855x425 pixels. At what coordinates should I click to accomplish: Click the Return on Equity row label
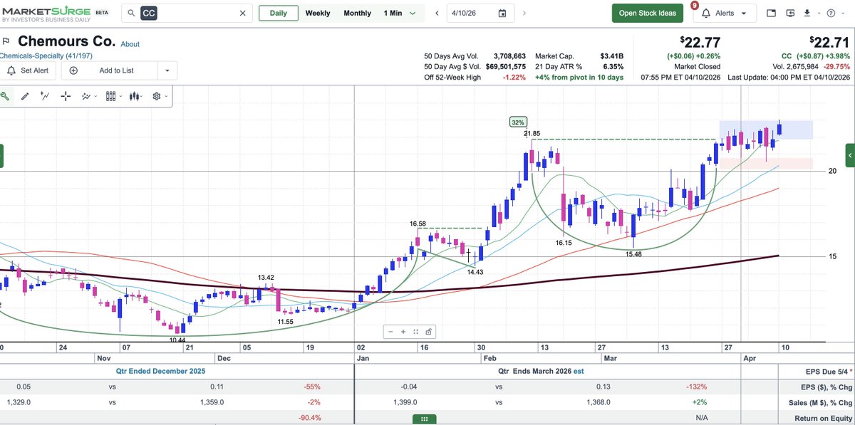pos(822,418)
